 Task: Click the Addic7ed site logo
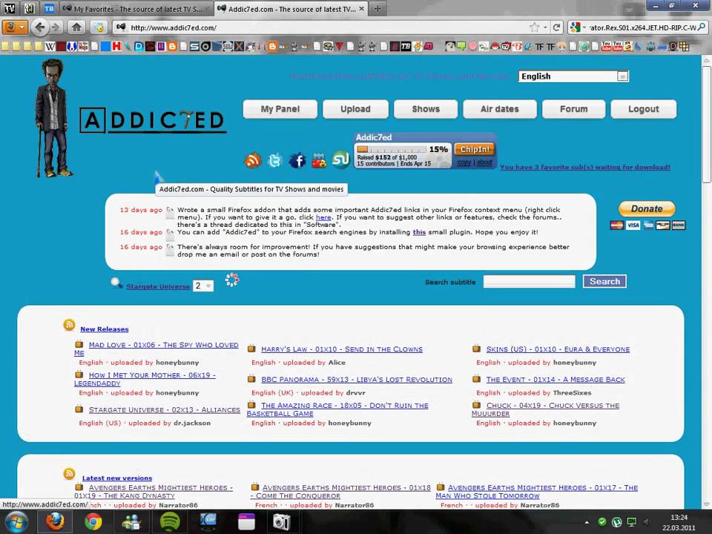tap(153, 120)
